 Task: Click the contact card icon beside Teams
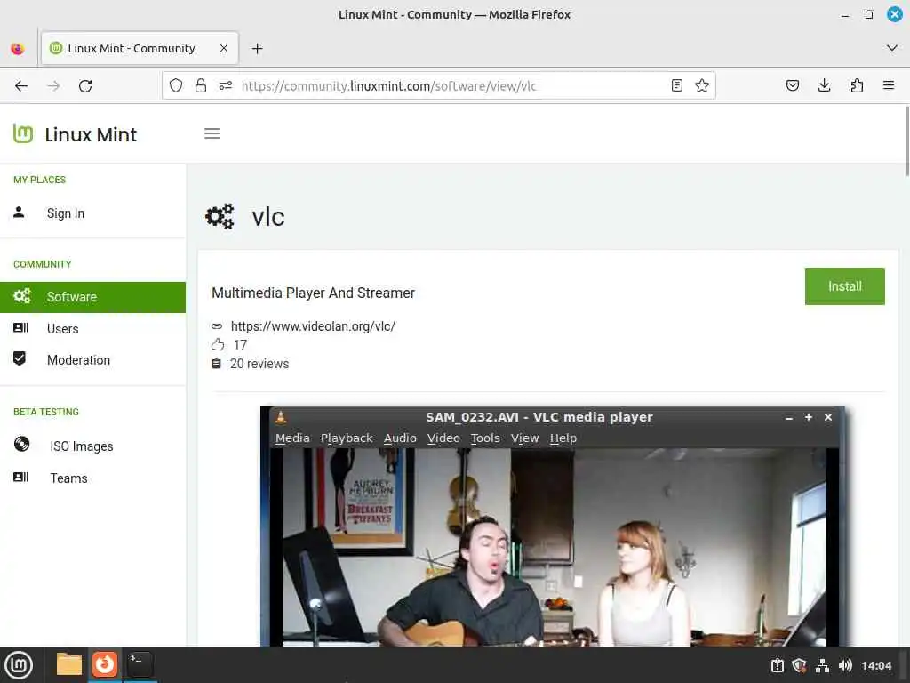click(20, 477)
